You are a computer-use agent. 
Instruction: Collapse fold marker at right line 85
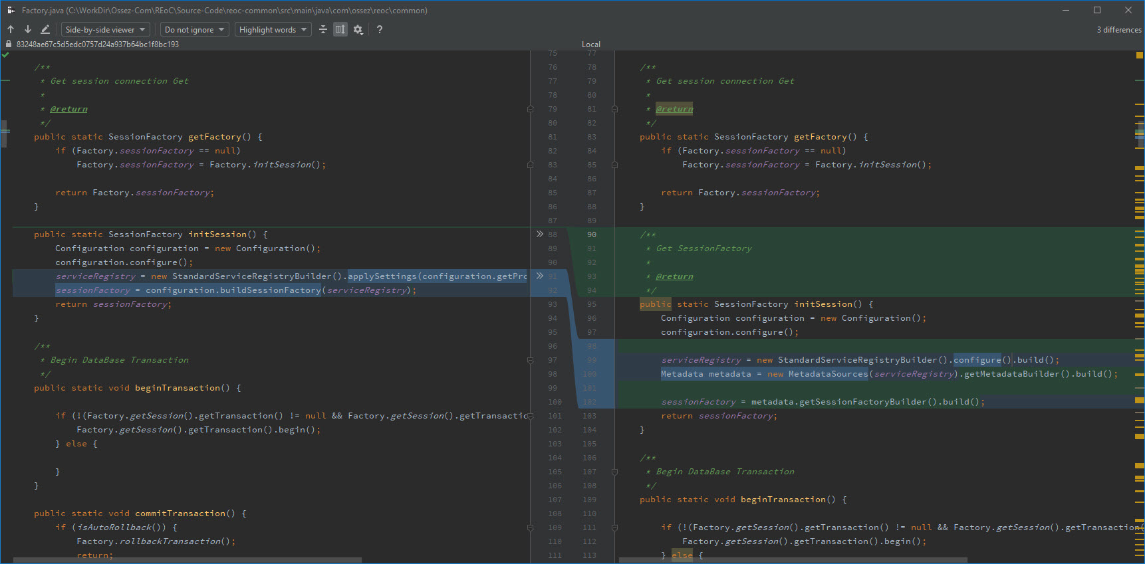pos(614,165)
